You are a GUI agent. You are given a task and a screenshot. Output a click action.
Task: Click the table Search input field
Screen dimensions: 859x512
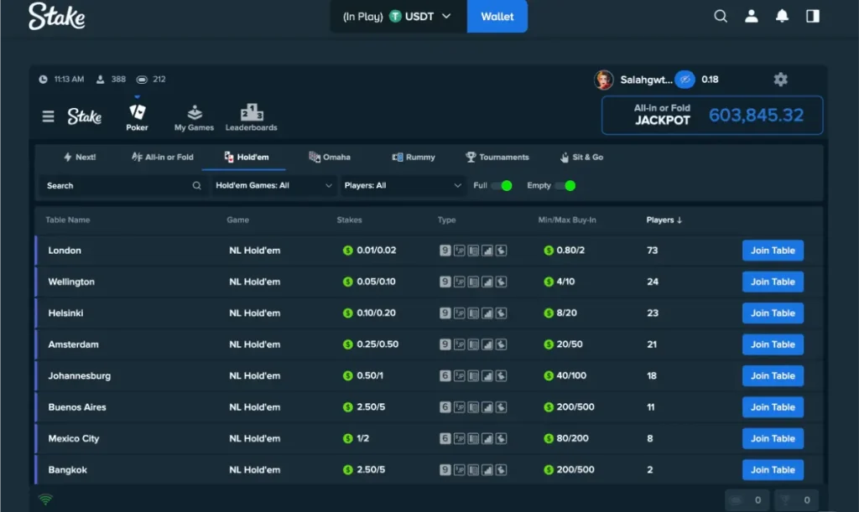123,185
